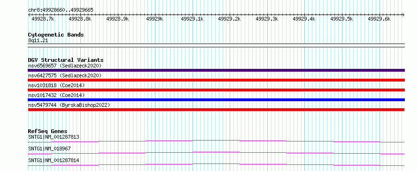Click the 49928.7k ruler tick label
This screenshot has width=418, height=171.
[43, 19]
